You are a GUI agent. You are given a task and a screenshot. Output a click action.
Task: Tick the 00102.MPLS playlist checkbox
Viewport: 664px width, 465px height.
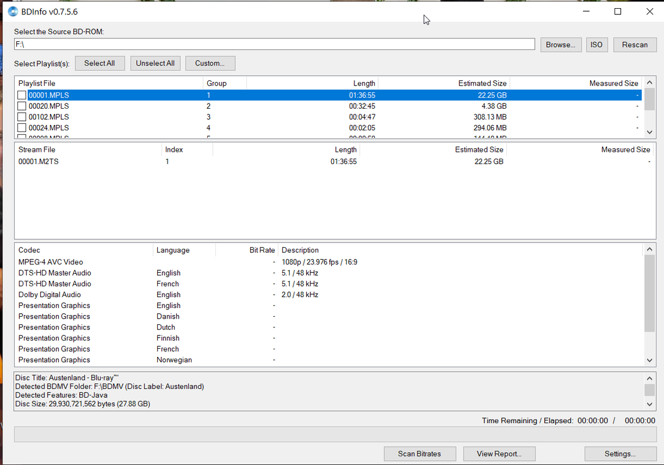tap(22, 117)
